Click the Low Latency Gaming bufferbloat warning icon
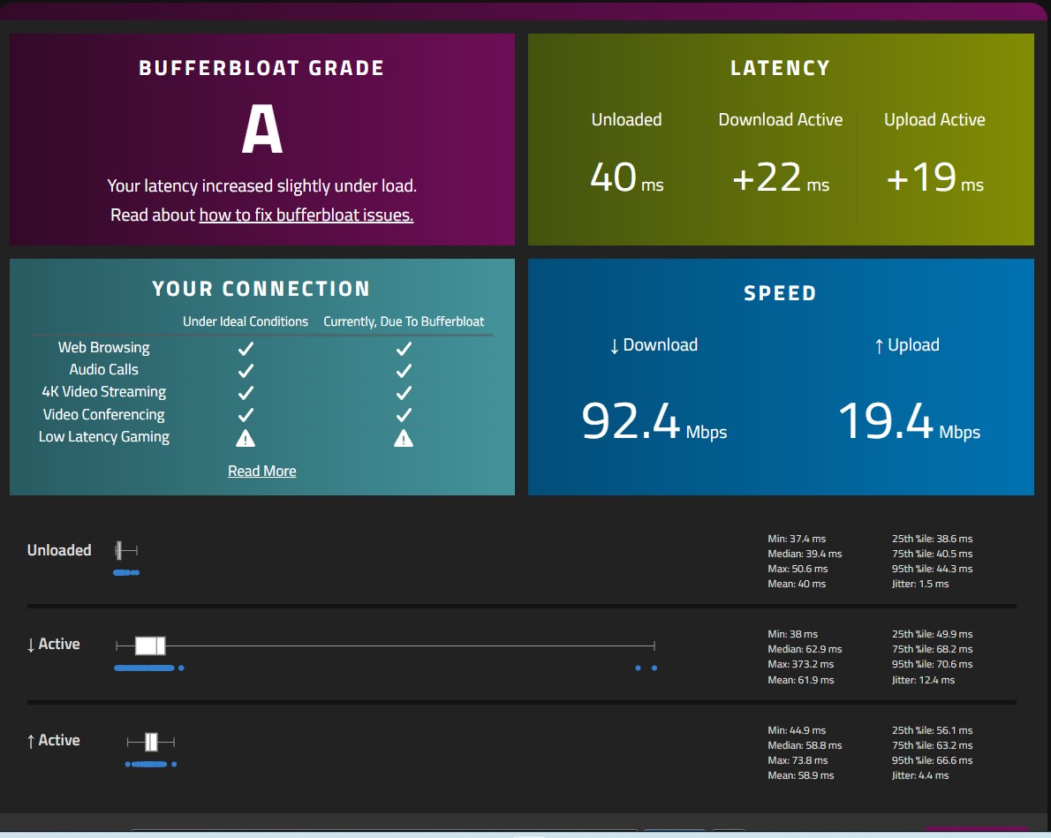The width and height of the screenshot is (1051, 838). (404, 439)
